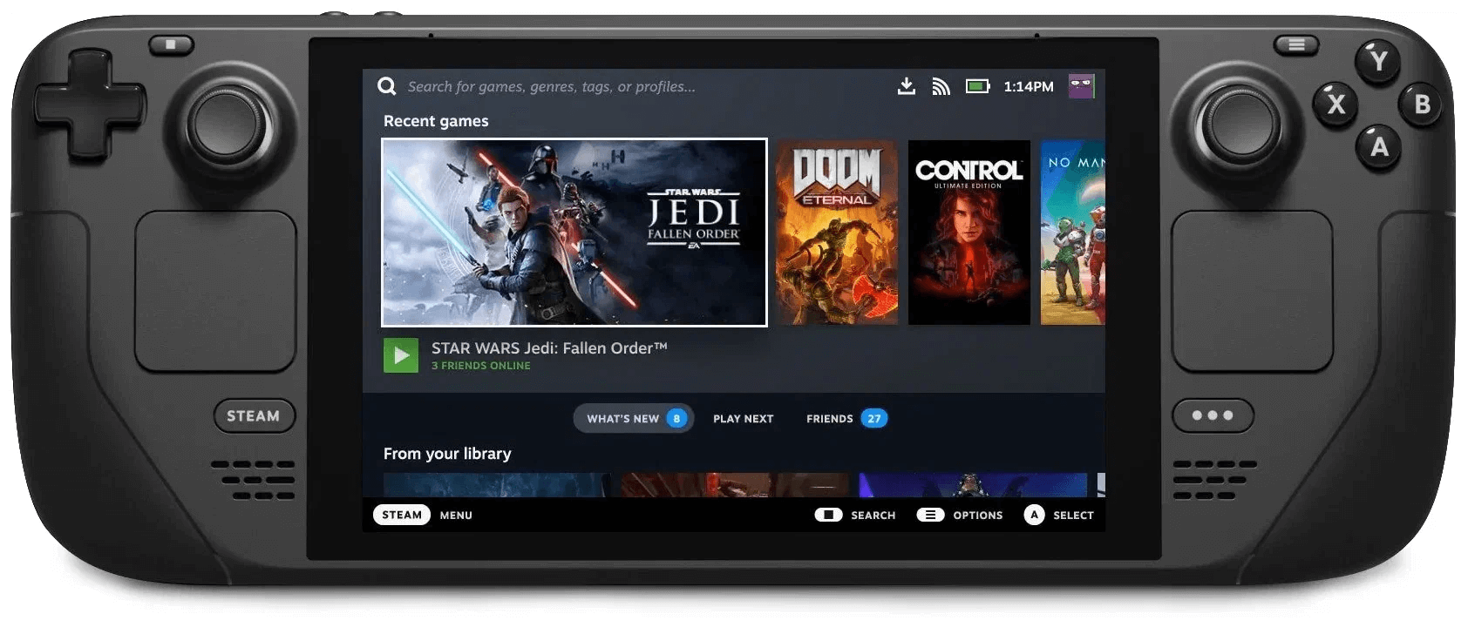The width and height of the screenshot is (1468, 627).
Task: Check the green battery indicator icon
Action: coord(977,86)
